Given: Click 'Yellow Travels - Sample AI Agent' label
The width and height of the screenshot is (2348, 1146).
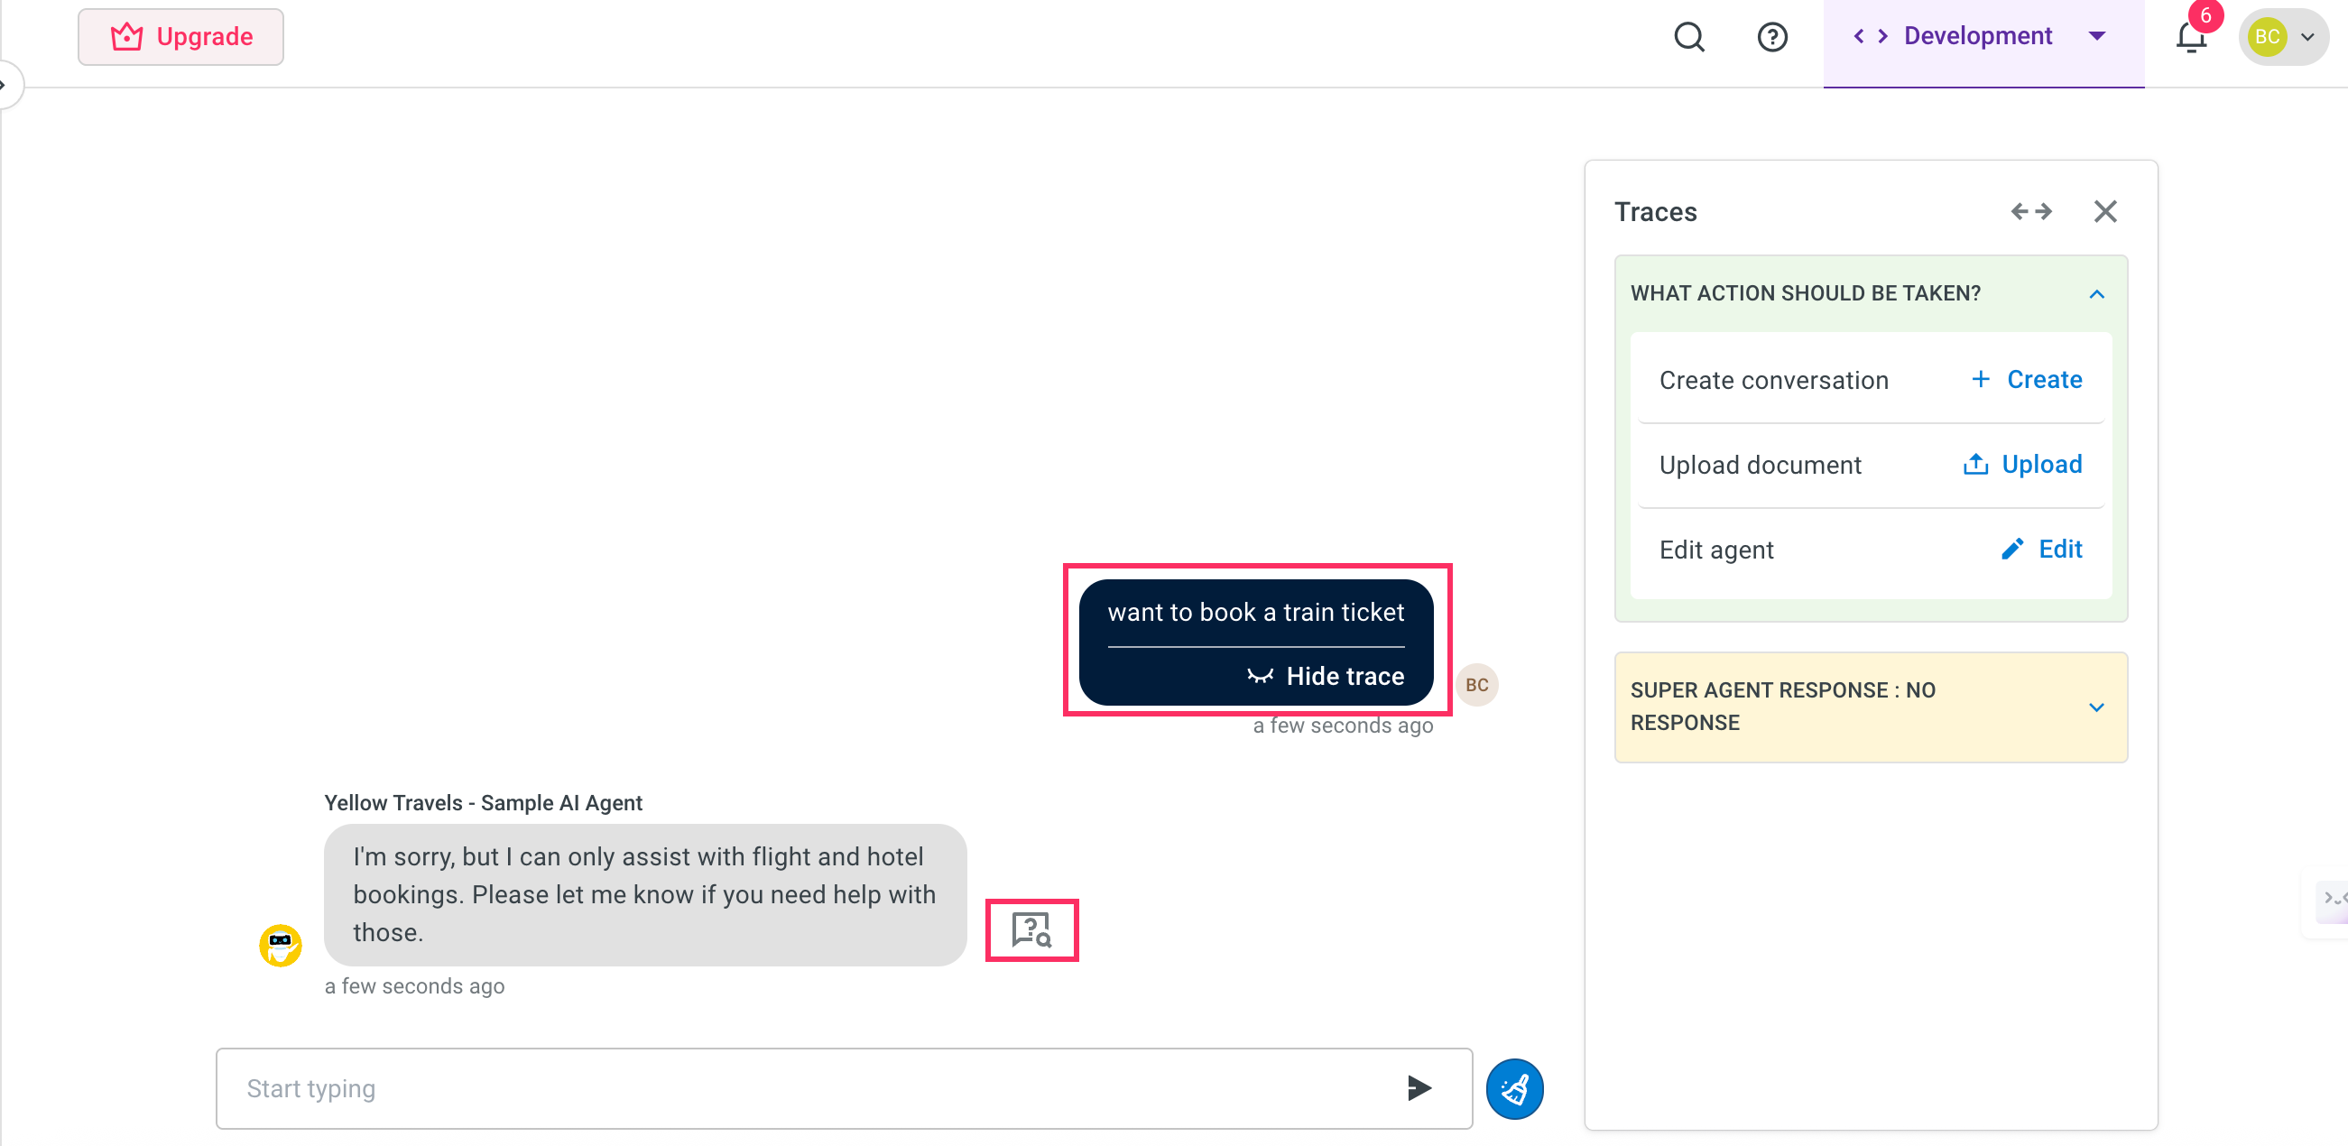Looking at the screenshot, I should pos(483,802).
